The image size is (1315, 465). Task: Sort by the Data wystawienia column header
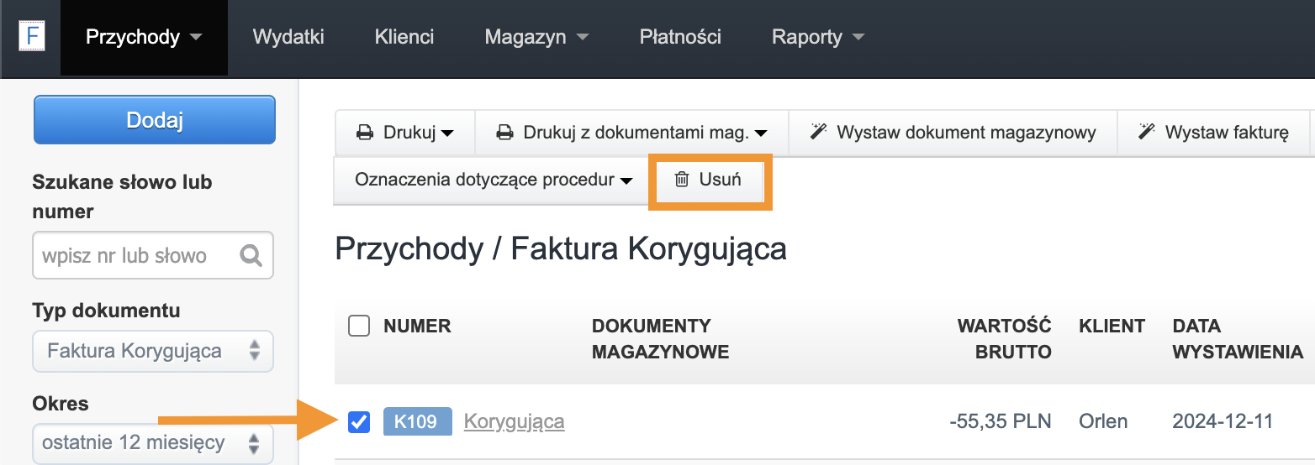pyautogui.click(x=1238, y=339)
